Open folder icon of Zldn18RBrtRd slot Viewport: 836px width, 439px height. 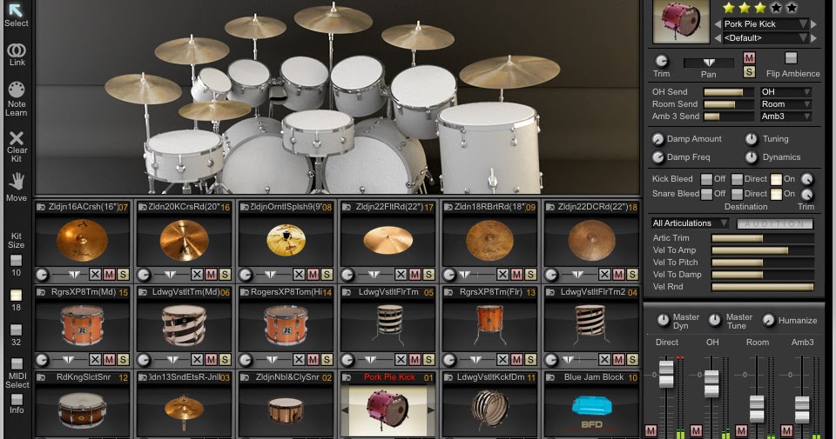point(448,207)
